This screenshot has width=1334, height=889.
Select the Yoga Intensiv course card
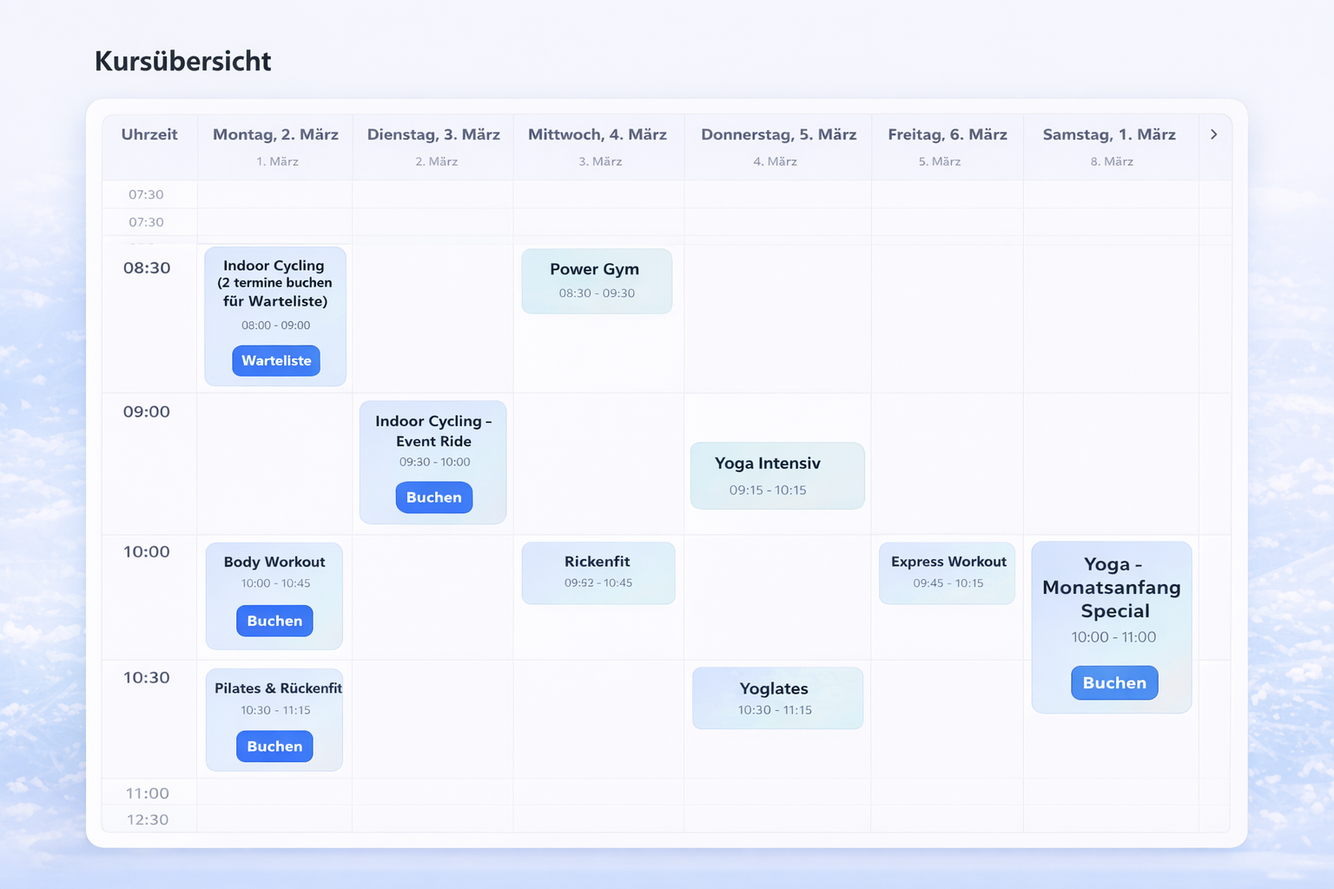click(776, 476)
